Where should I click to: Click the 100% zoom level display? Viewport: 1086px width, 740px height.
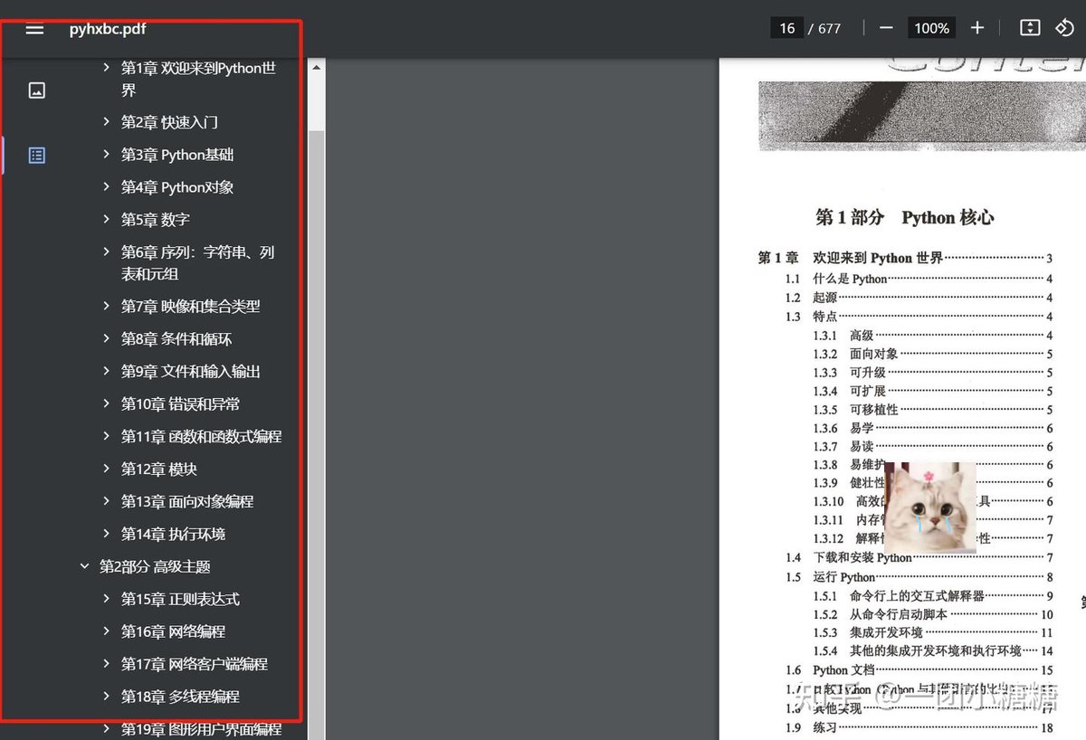tap(930, 27)
